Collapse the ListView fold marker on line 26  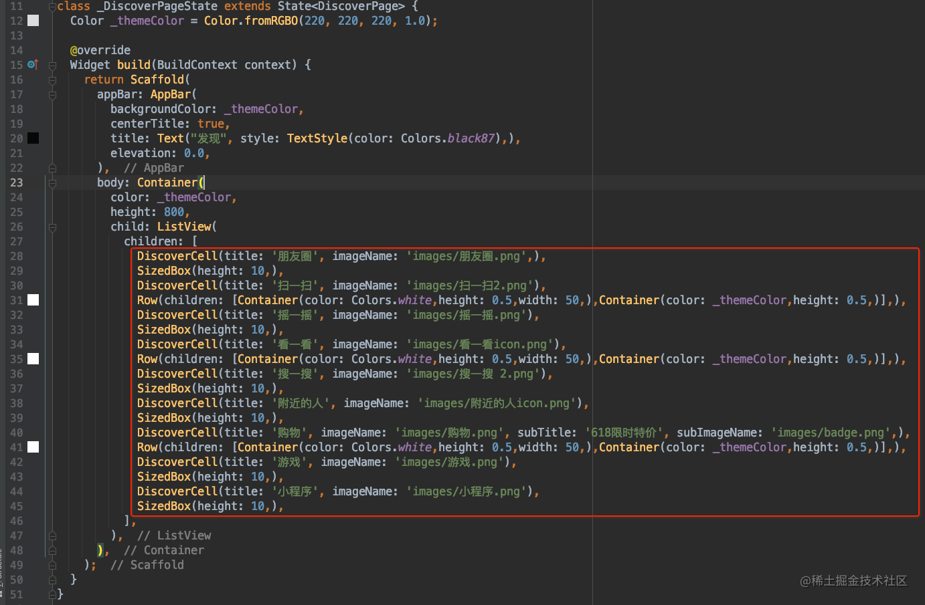point(52,227)
